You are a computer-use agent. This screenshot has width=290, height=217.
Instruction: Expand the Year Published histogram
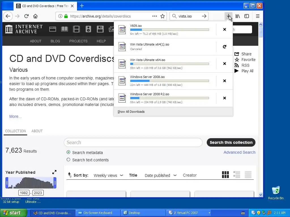pos(54,172)
